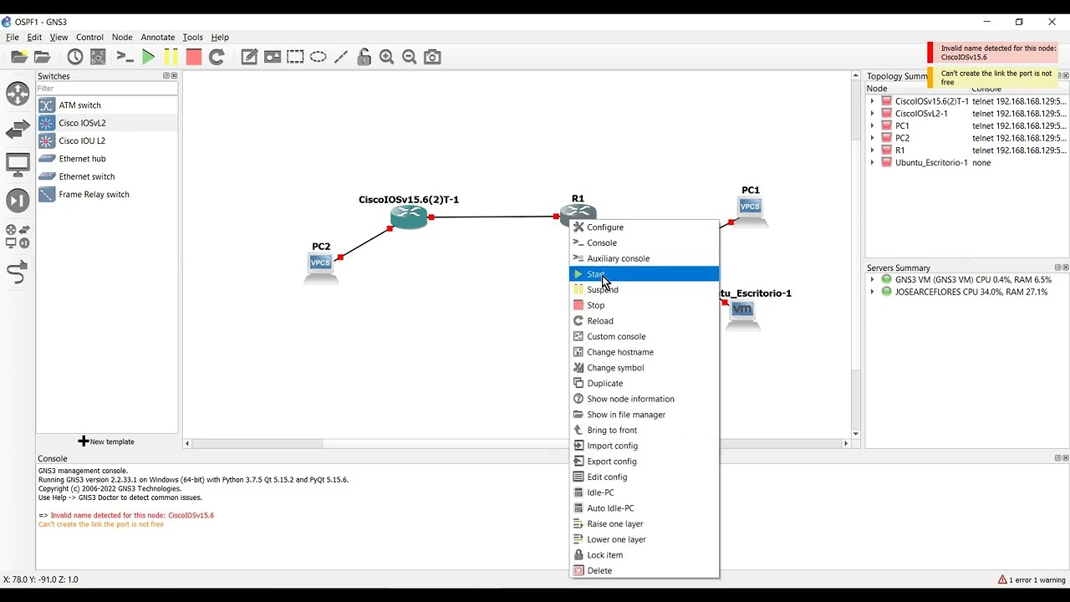The width and height of the screenshot is (1070, 602).
Task: Select Frame Relay switch template
Action: pos(107,194)
